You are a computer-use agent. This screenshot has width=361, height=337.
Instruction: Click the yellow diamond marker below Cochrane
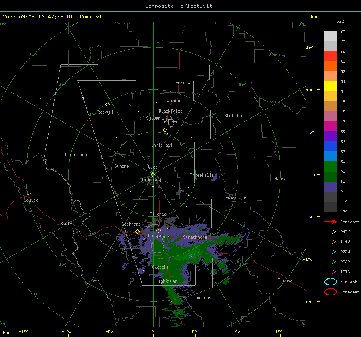pos(137,232)
